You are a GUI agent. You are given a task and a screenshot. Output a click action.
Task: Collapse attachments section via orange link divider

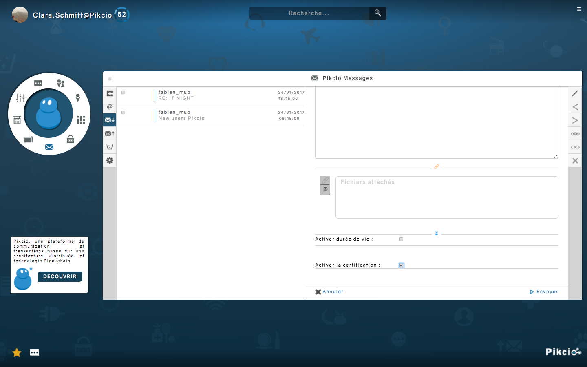point(436,167)
